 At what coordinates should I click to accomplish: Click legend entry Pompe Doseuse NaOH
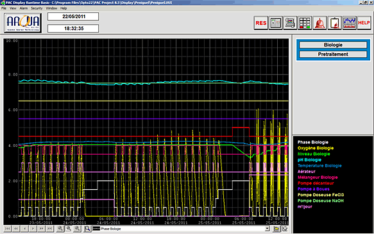pos(321,201)
